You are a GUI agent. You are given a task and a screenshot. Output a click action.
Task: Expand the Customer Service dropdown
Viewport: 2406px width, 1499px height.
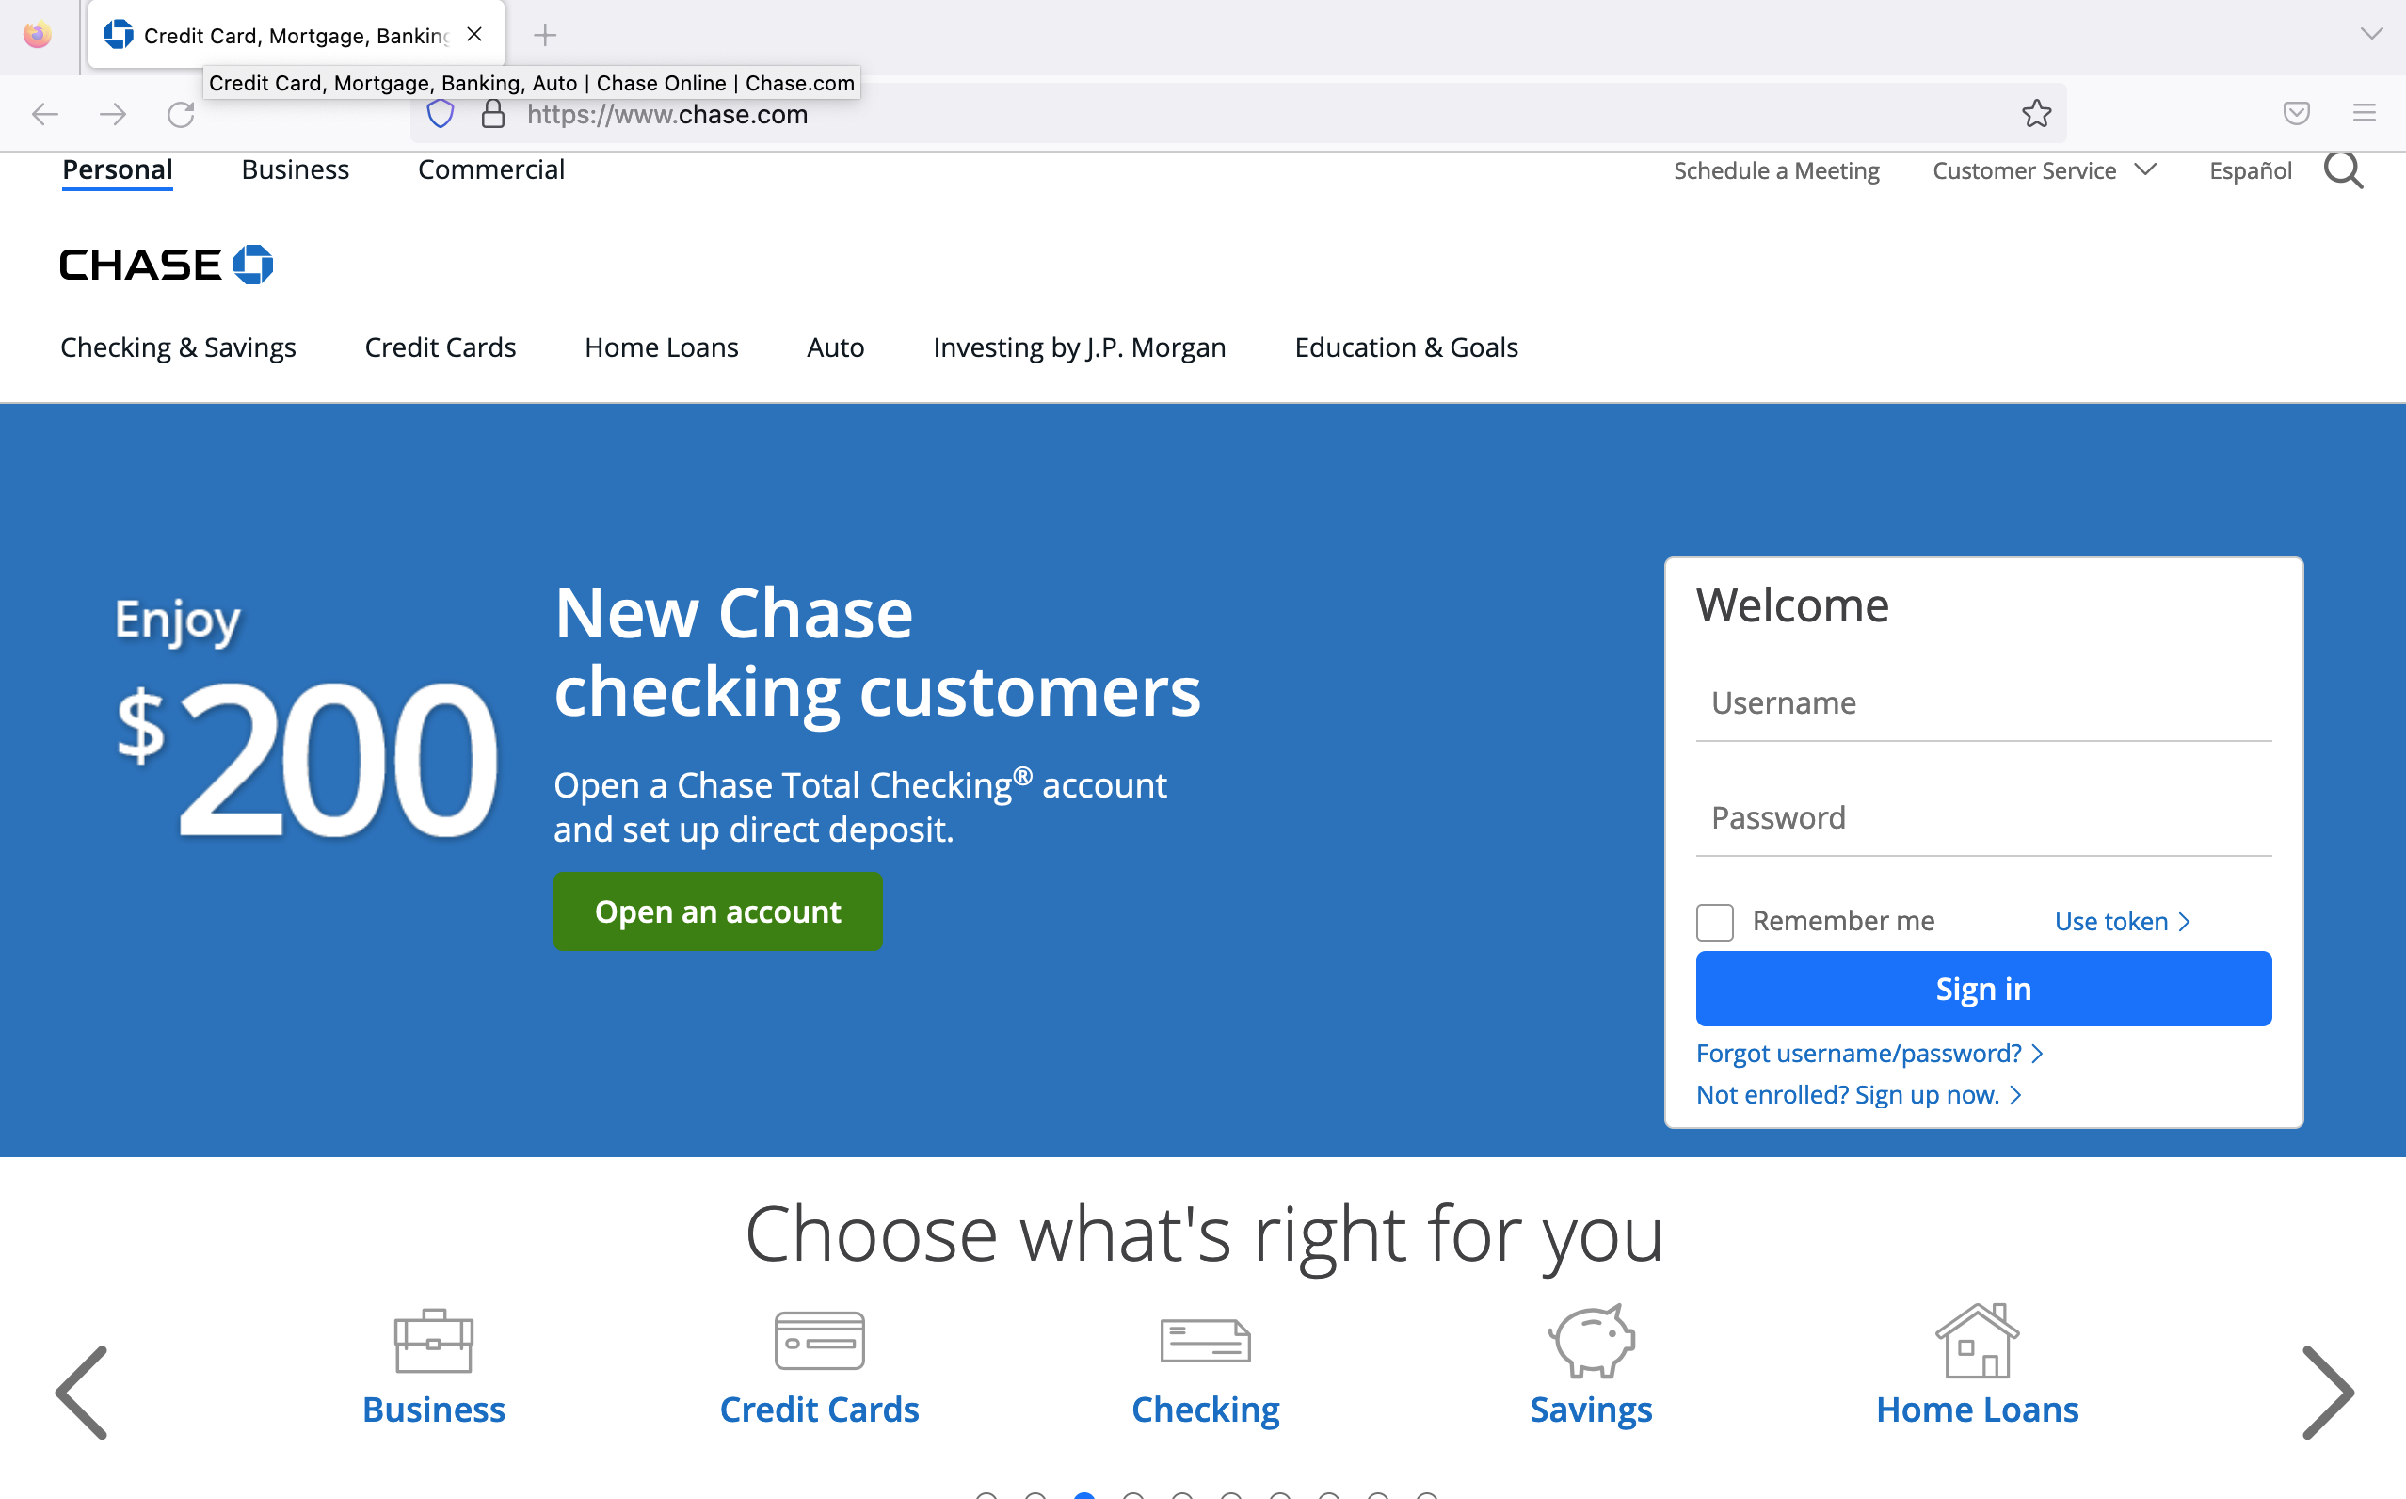point(2044,170)
